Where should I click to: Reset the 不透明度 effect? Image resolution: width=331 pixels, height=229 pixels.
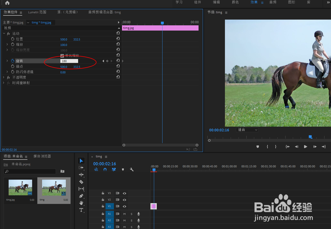tap(118, 77)
